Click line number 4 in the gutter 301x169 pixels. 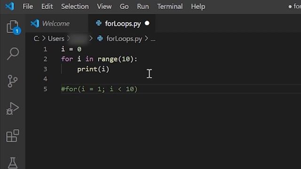(x=45, y=79)
